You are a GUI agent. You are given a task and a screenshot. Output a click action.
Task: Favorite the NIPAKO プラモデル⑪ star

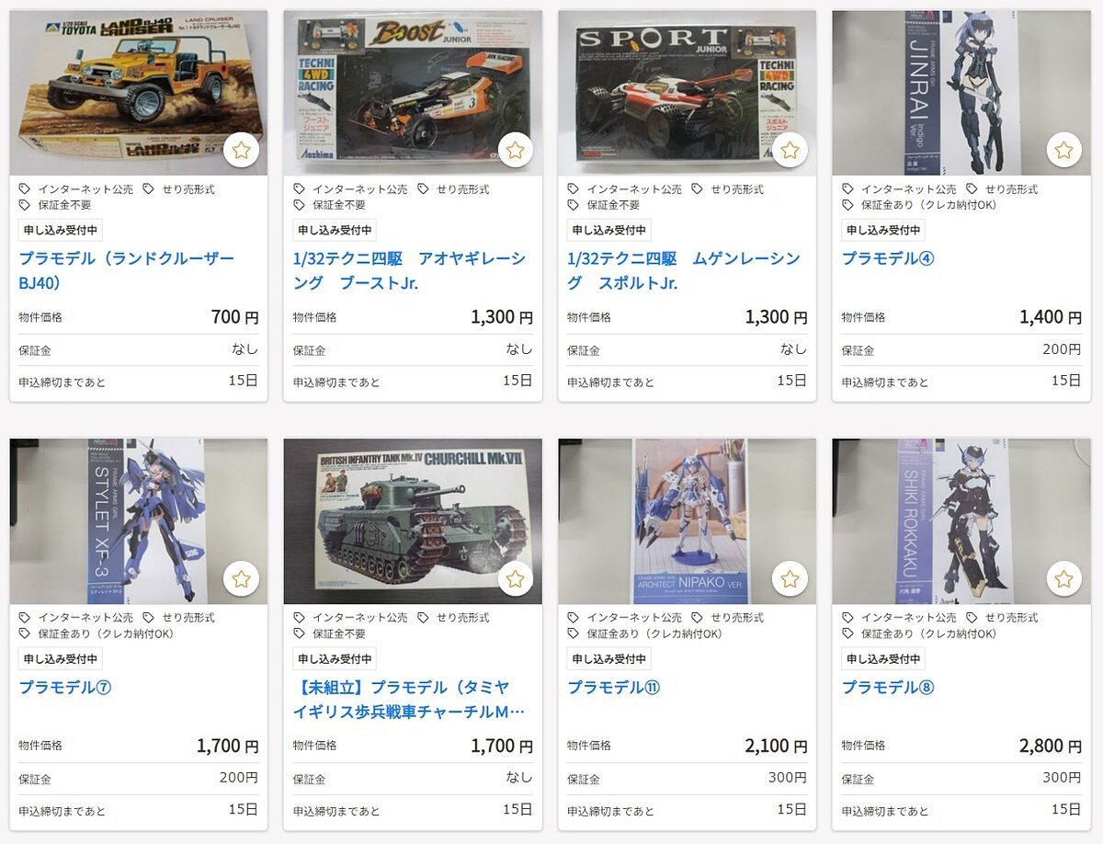[790, 578]
